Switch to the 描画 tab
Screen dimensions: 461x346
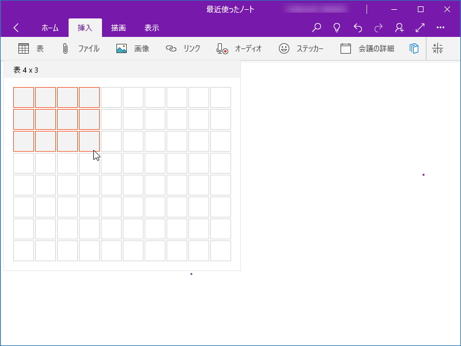(x=118, y=27)
